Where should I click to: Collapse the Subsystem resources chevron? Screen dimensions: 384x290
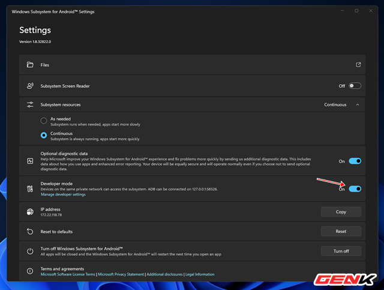(x=358, y=104)
